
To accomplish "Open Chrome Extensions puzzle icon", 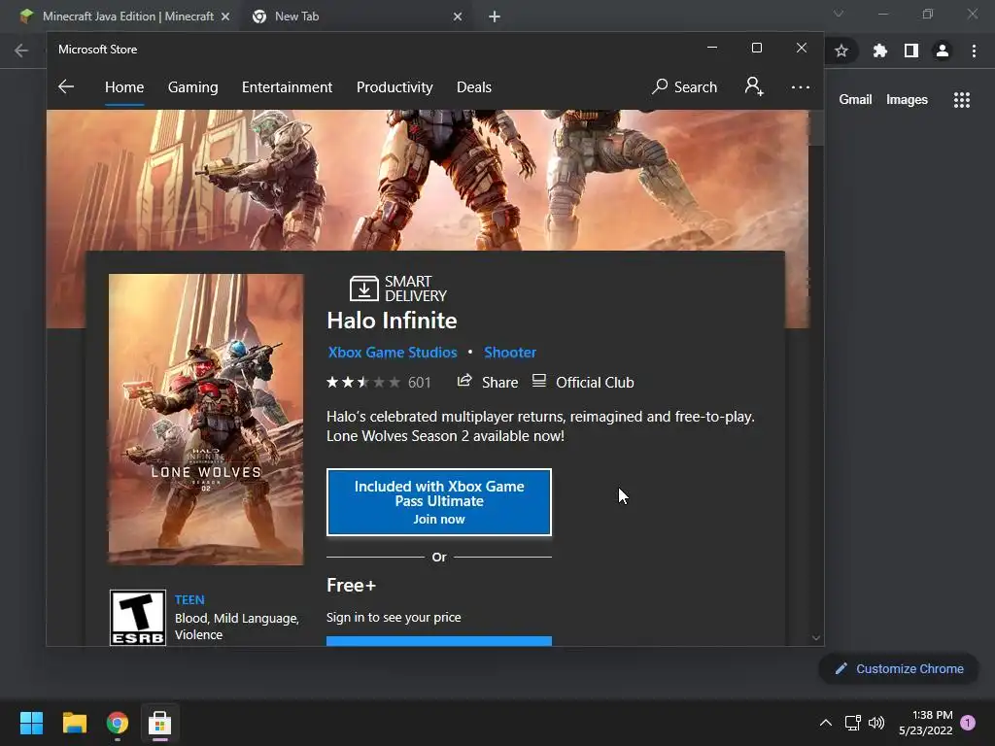I will pyautogui.click(x=879, y=51).
